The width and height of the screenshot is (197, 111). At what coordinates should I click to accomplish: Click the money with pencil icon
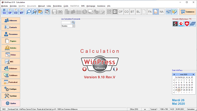coord(174,12)
